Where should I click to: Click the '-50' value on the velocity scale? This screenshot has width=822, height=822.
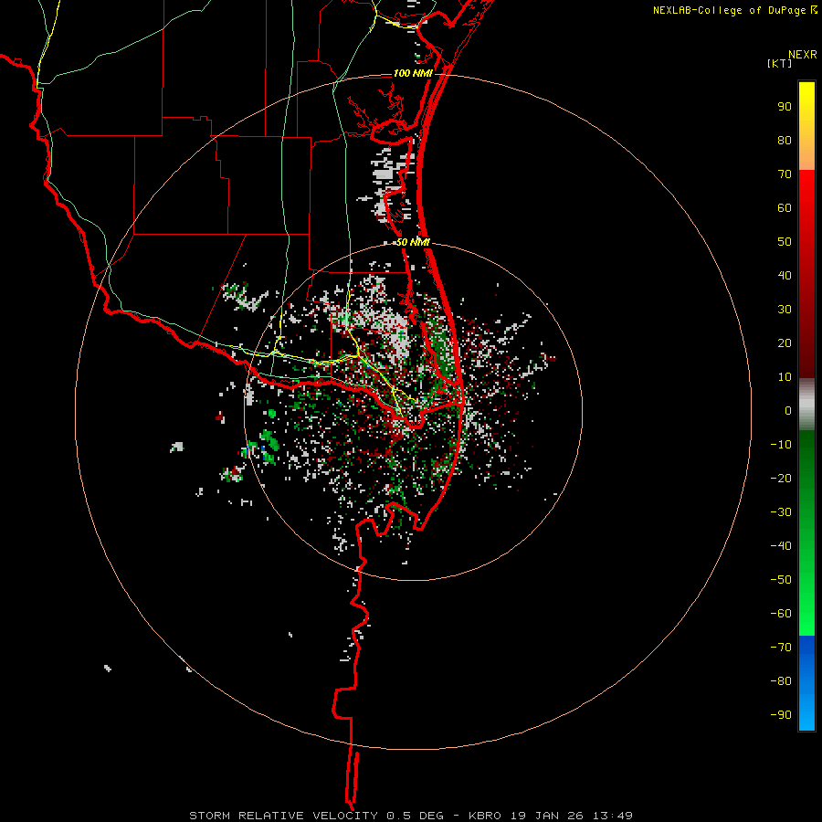(x=781, y=580)
